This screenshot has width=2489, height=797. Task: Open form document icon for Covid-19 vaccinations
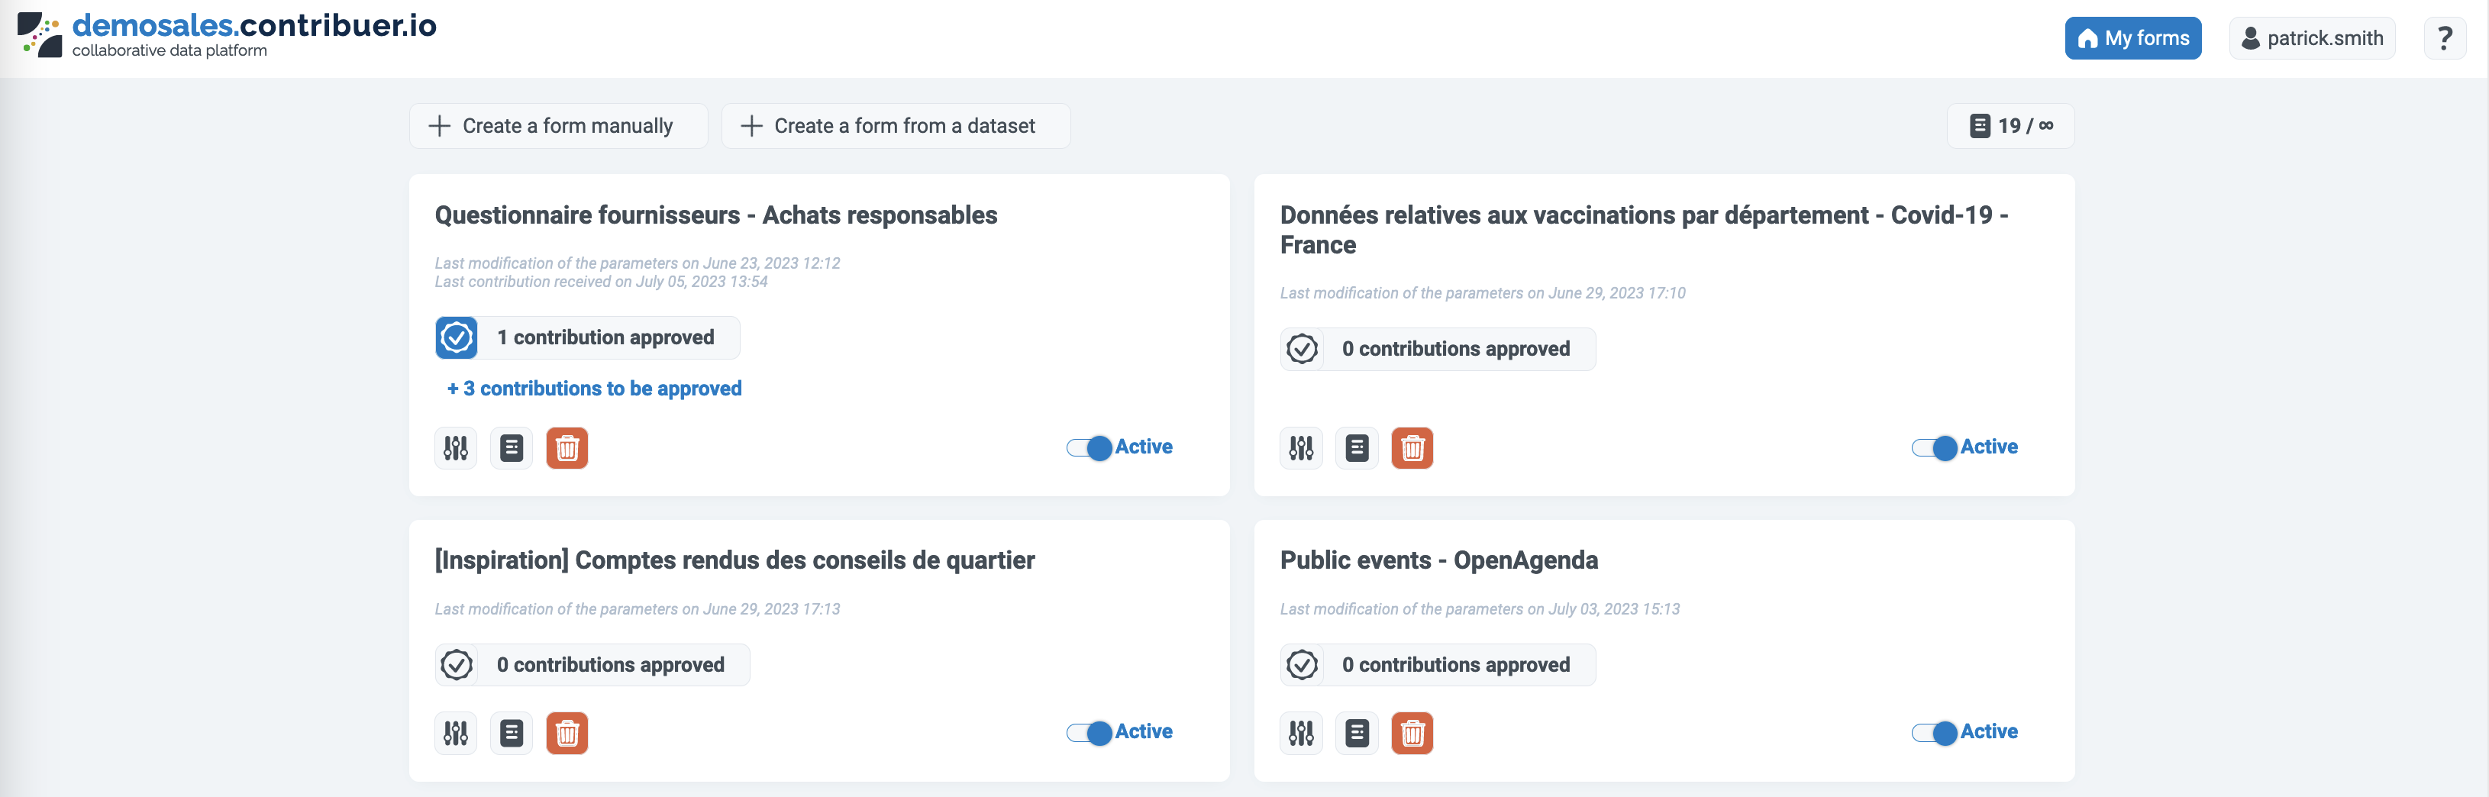[1357, 448]
